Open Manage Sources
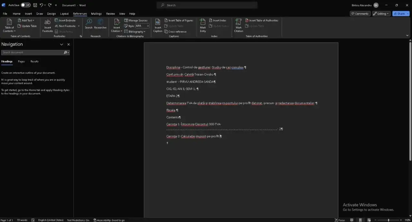 (x=136, y=20)
